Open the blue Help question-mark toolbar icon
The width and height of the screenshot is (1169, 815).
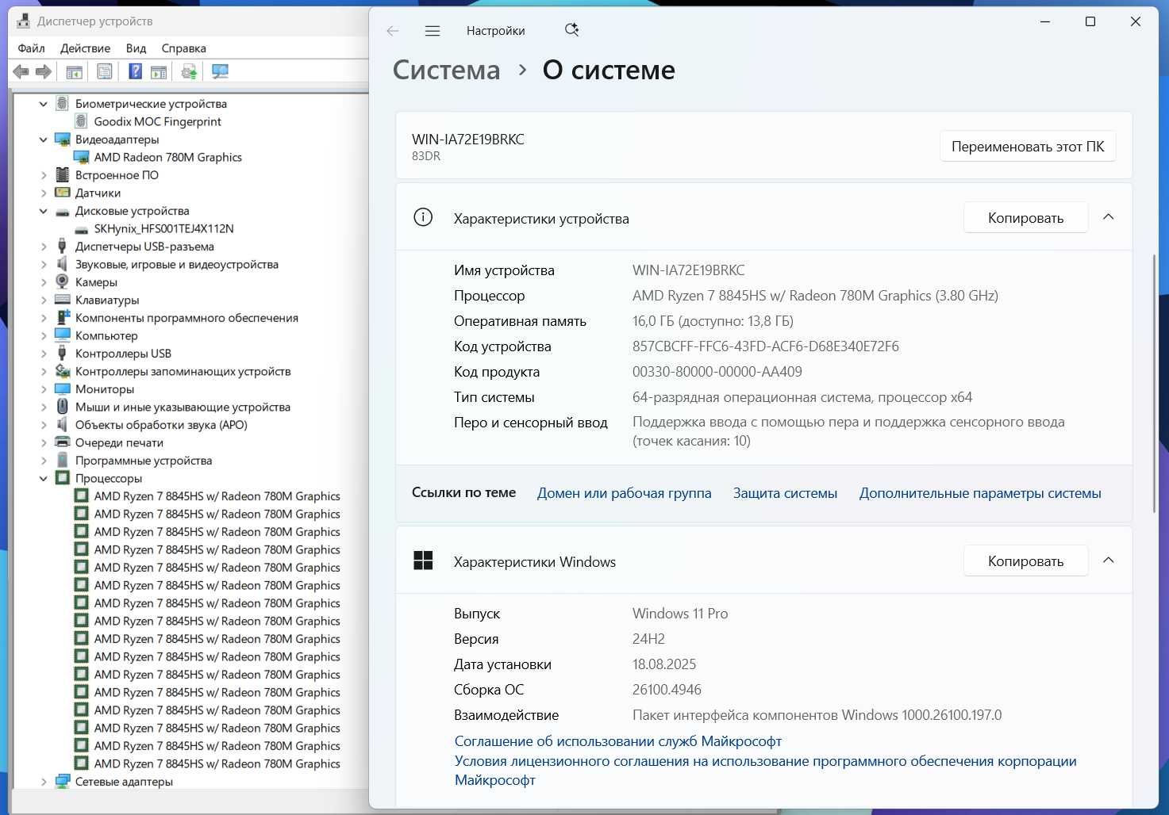tap(135, 71)
